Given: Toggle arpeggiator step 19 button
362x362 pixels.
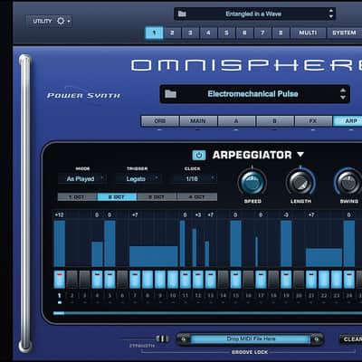Looking at the screenshot, I should tap(286, 280).
